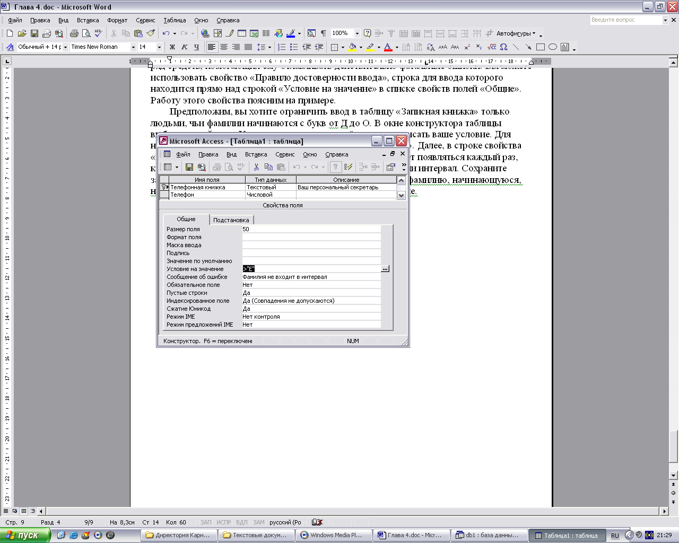This screenshot has height=543, width=679.
Task: Paste clipboard contents in Word toolbar
Action: click(138, 33)
